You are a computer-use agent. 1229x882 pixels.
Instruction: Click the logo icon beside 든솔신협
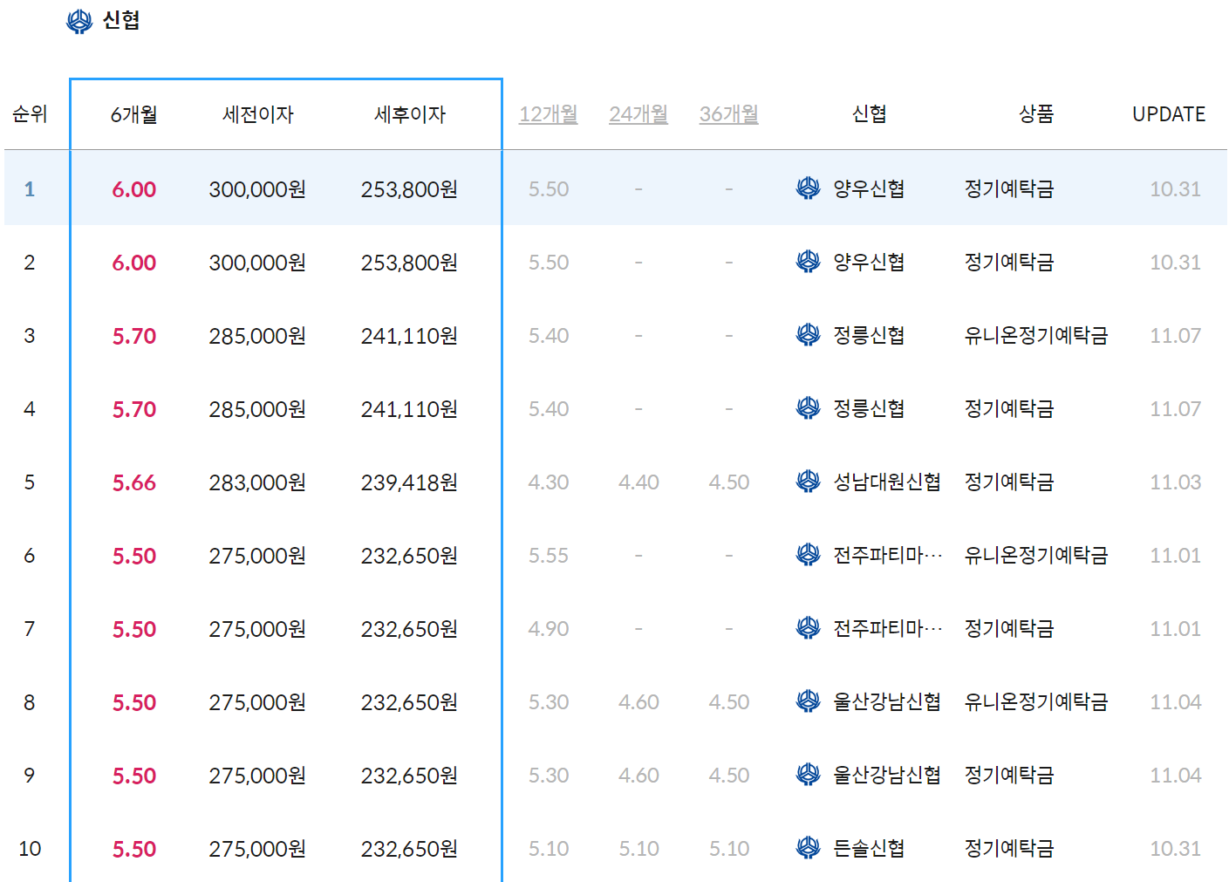pyautogui.click(x=809, y=848)
